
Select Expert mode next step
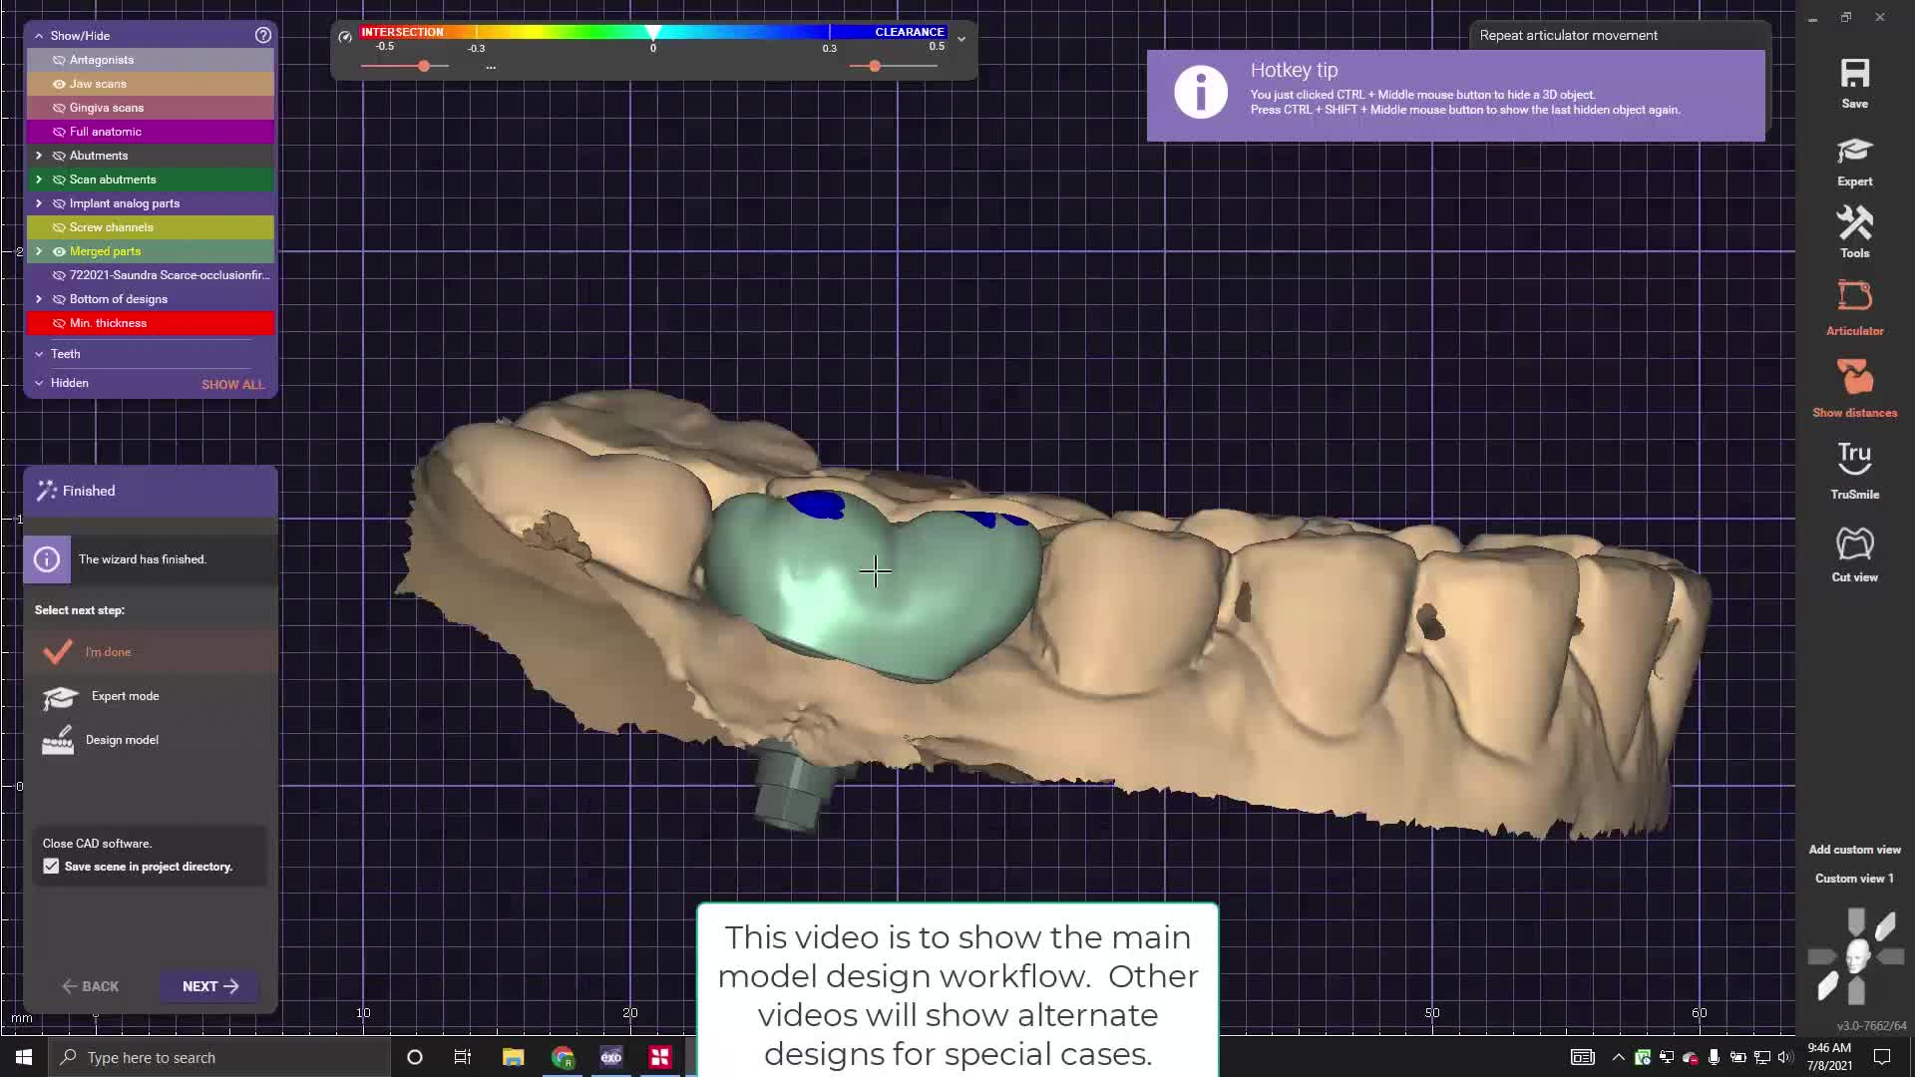(x=150, y=696)
